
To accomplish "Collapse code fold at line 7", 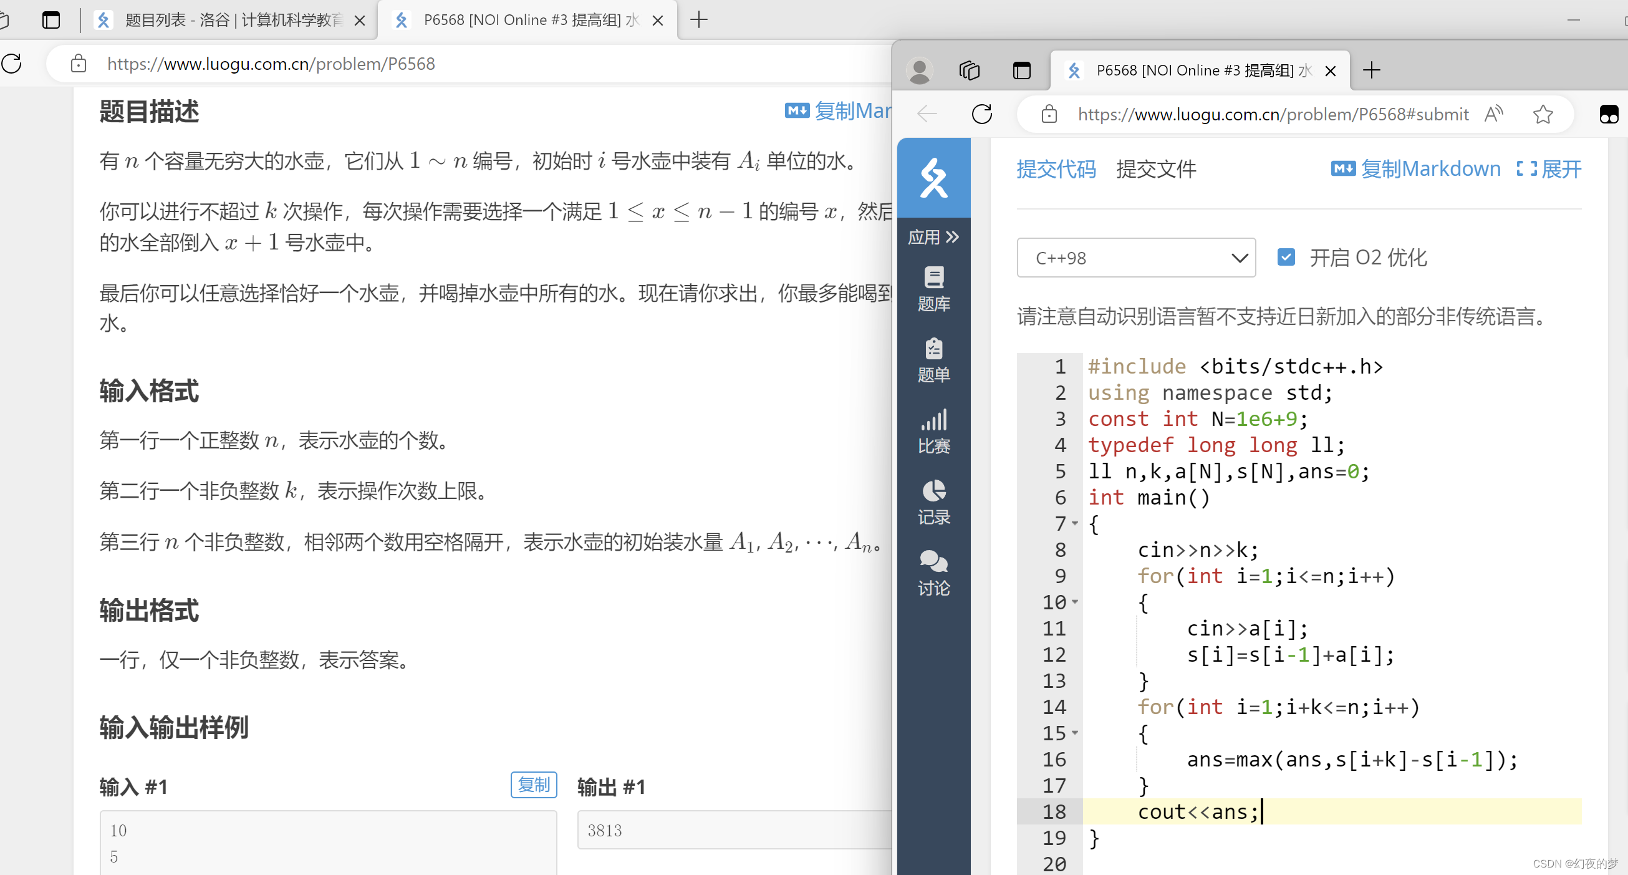I will click(1075, 523).
